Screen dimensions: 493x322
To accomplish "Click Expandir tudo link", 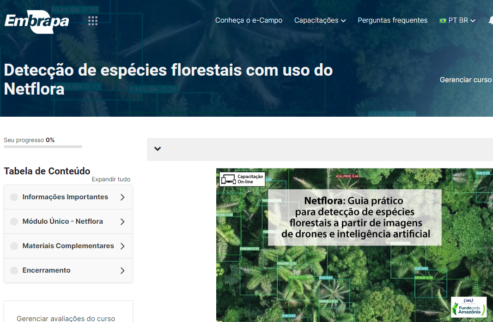I will pos(111,179).
